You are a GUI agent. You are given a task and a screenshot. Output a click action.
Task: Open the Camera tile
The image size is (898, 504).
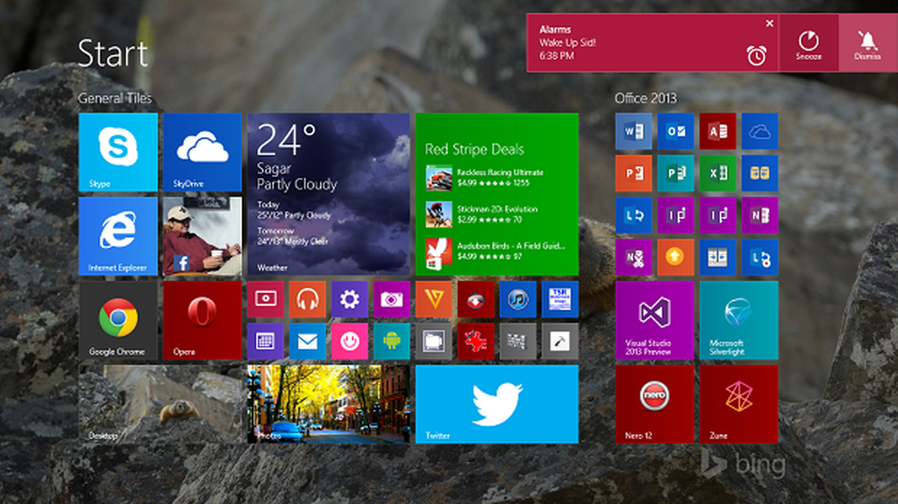pyautogui.click(x=392, y=299)
